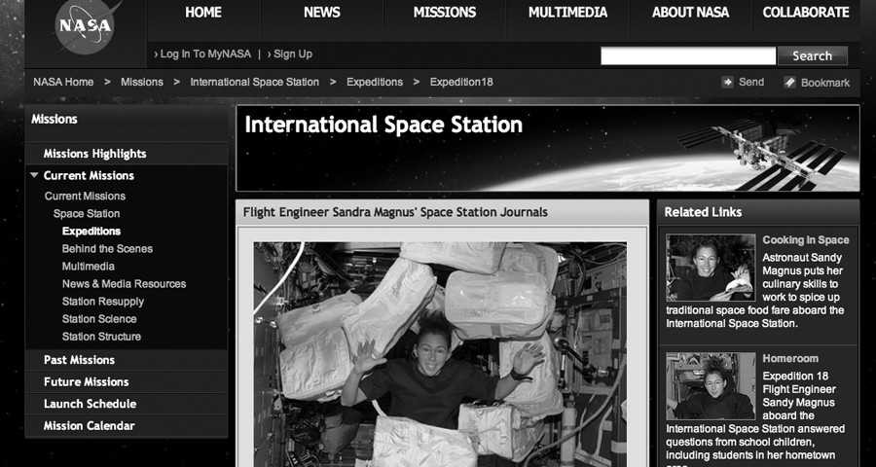876x467 pixels.
Task: Click the Missions sidebar heading
Action: click(55, 119)
